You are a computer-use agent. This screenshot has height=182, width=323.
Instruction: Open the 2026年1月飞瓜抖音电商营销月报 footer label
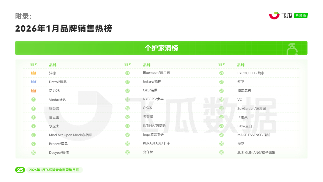54,170
